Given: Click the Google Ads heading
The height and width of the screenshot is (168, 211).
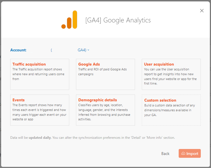Looking at the screenshot, I should point(89,64).
